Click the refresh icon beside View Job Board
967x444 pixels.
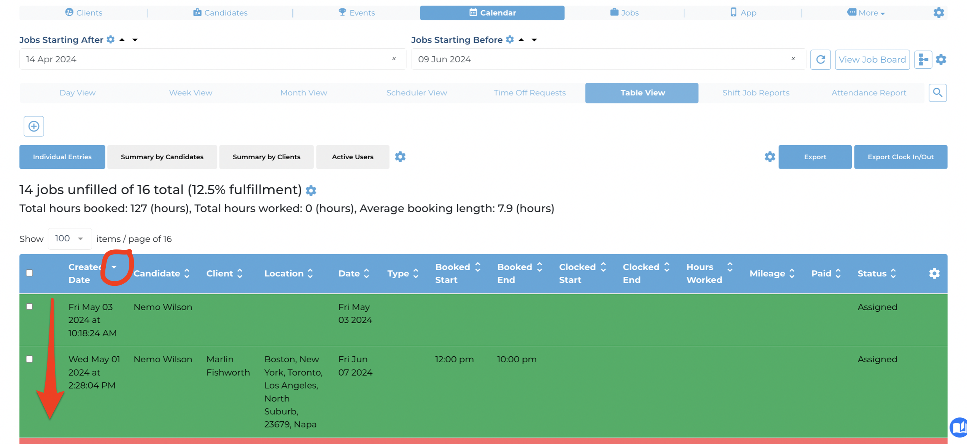pyautogui.click(x=820, y=59)
